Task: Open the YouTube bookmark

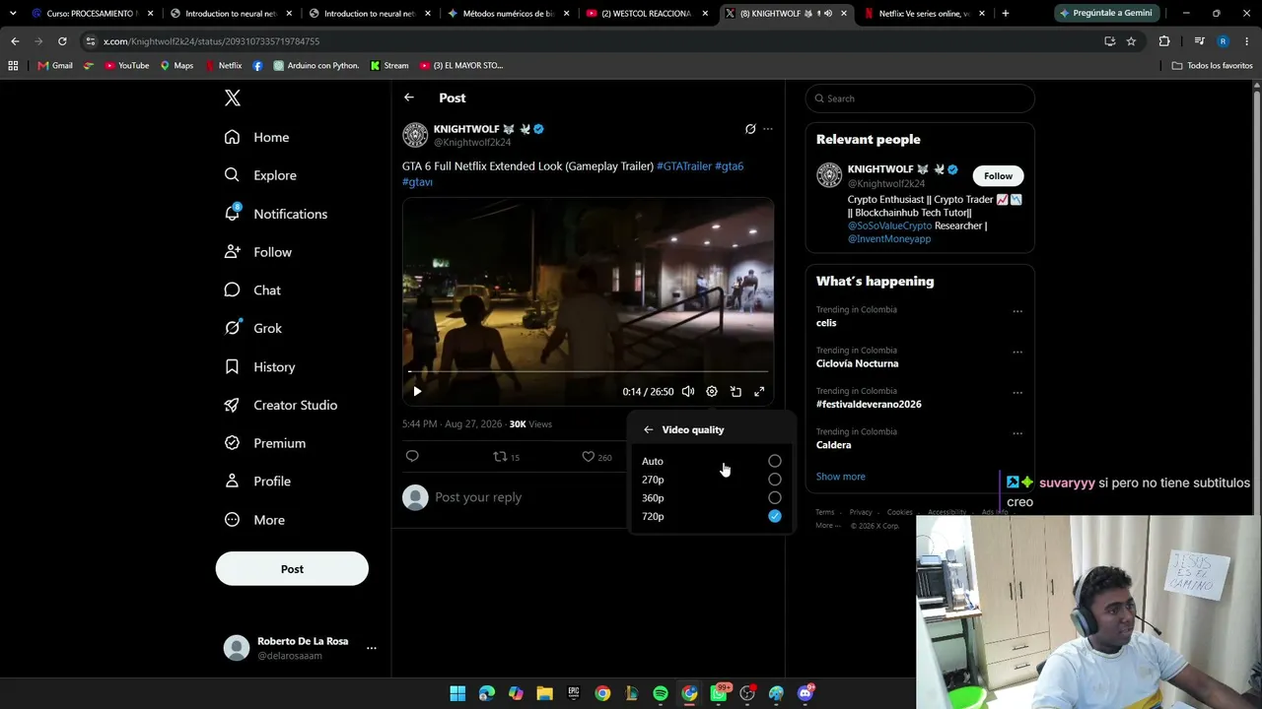Action: coord(126,66)
